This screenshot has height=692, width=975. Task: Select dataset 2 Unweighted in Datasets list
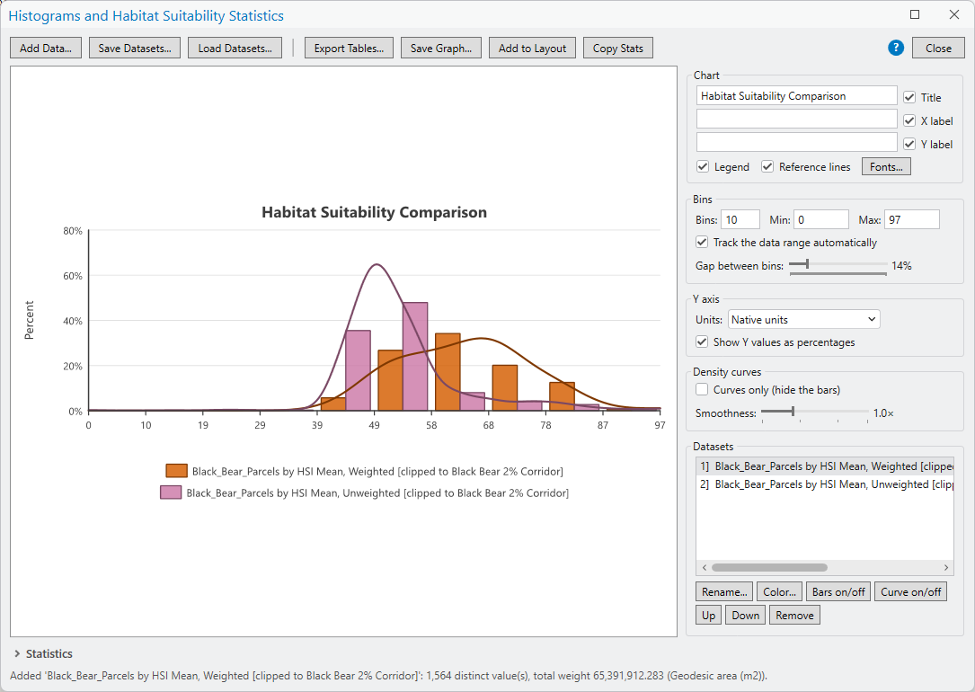point(825,484)
